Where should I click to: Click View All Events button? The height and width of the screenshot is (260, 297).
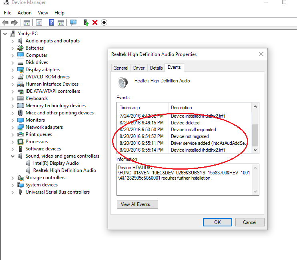tap(137, 204)
